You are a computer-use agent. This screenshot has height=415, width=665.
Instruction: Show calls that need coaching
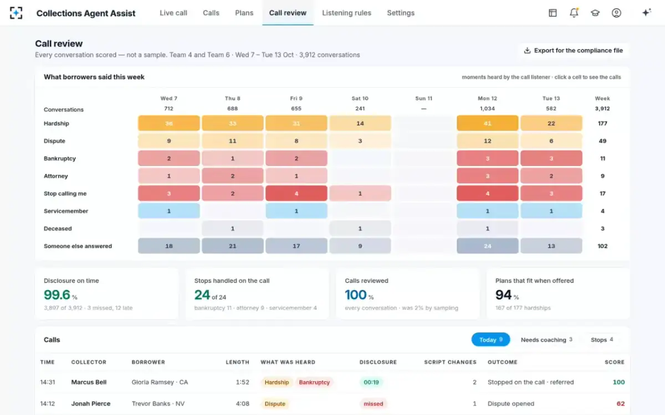point(546,340)
